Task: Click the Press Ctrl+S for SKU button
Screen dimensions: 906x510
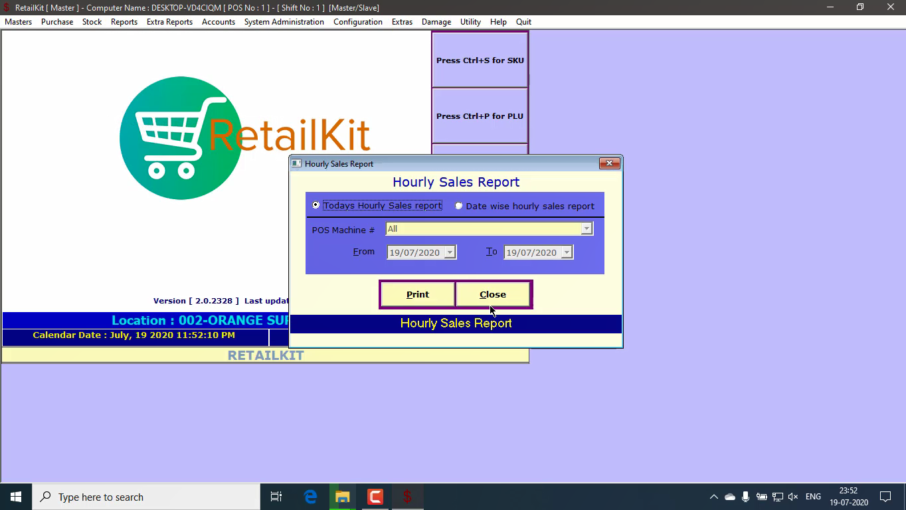Action: pyautogui.click(x=480, y=60)
